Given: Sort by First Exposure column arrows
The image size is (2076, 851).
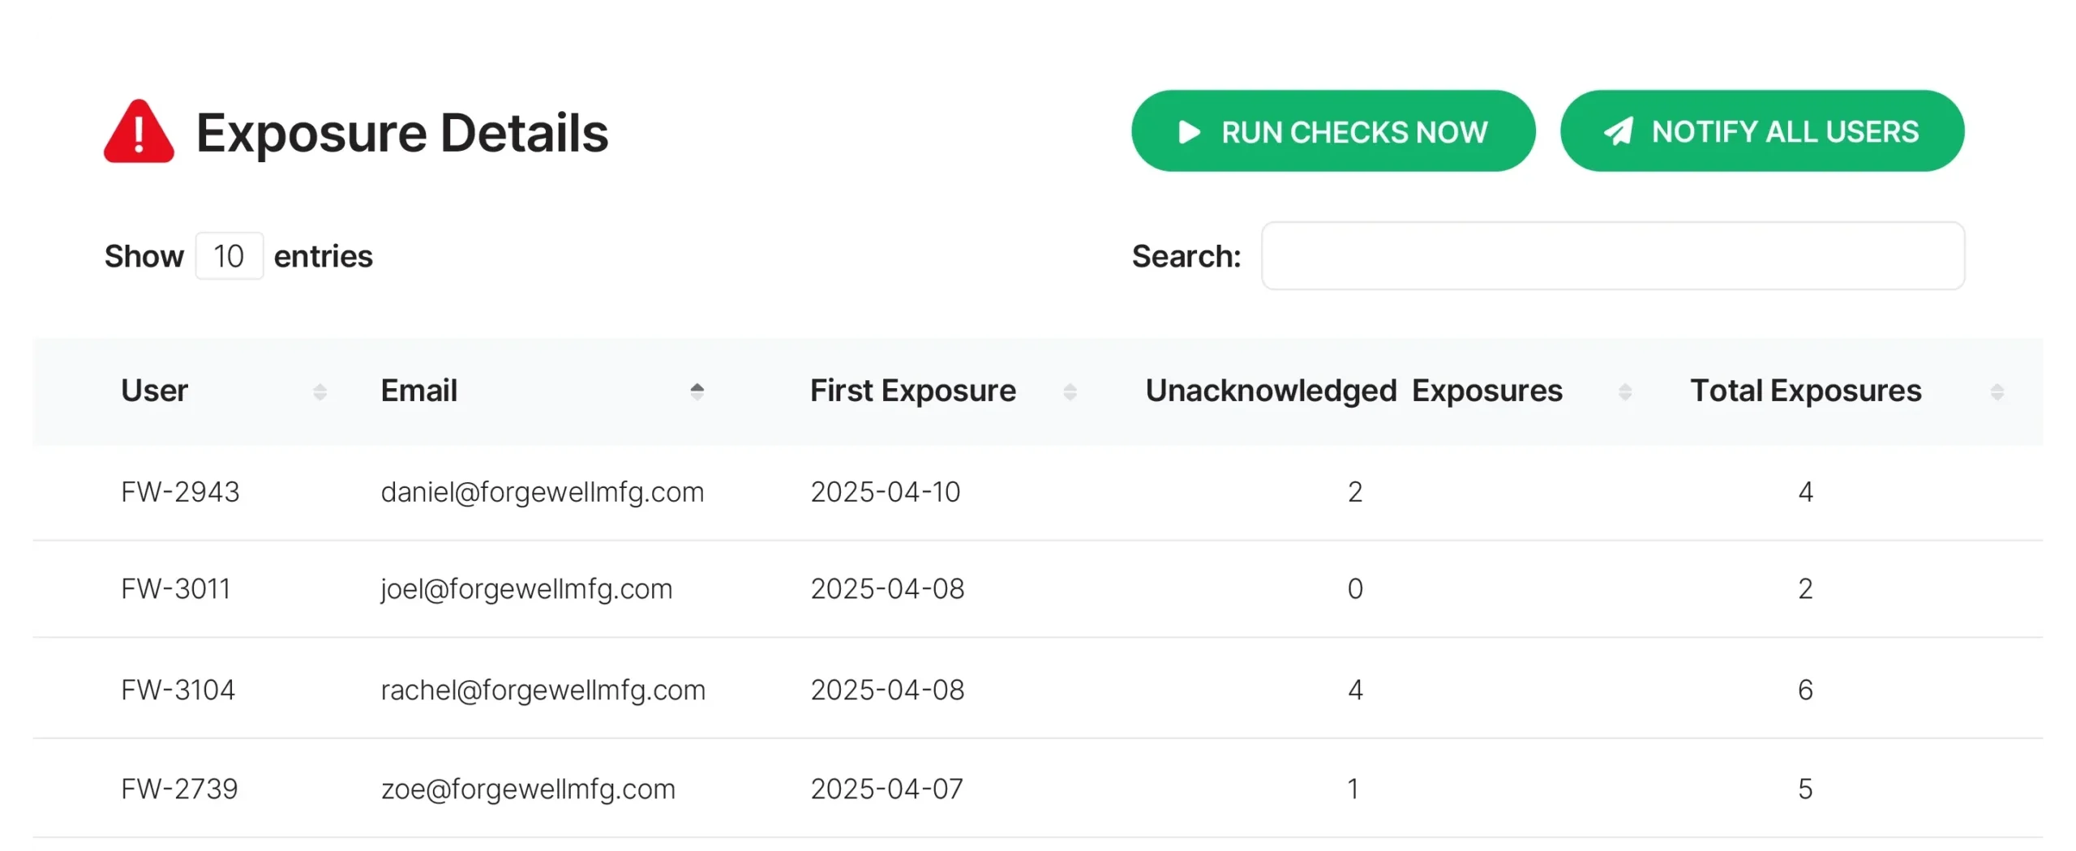Looking at the screenshot, I should coord(1070,391).
